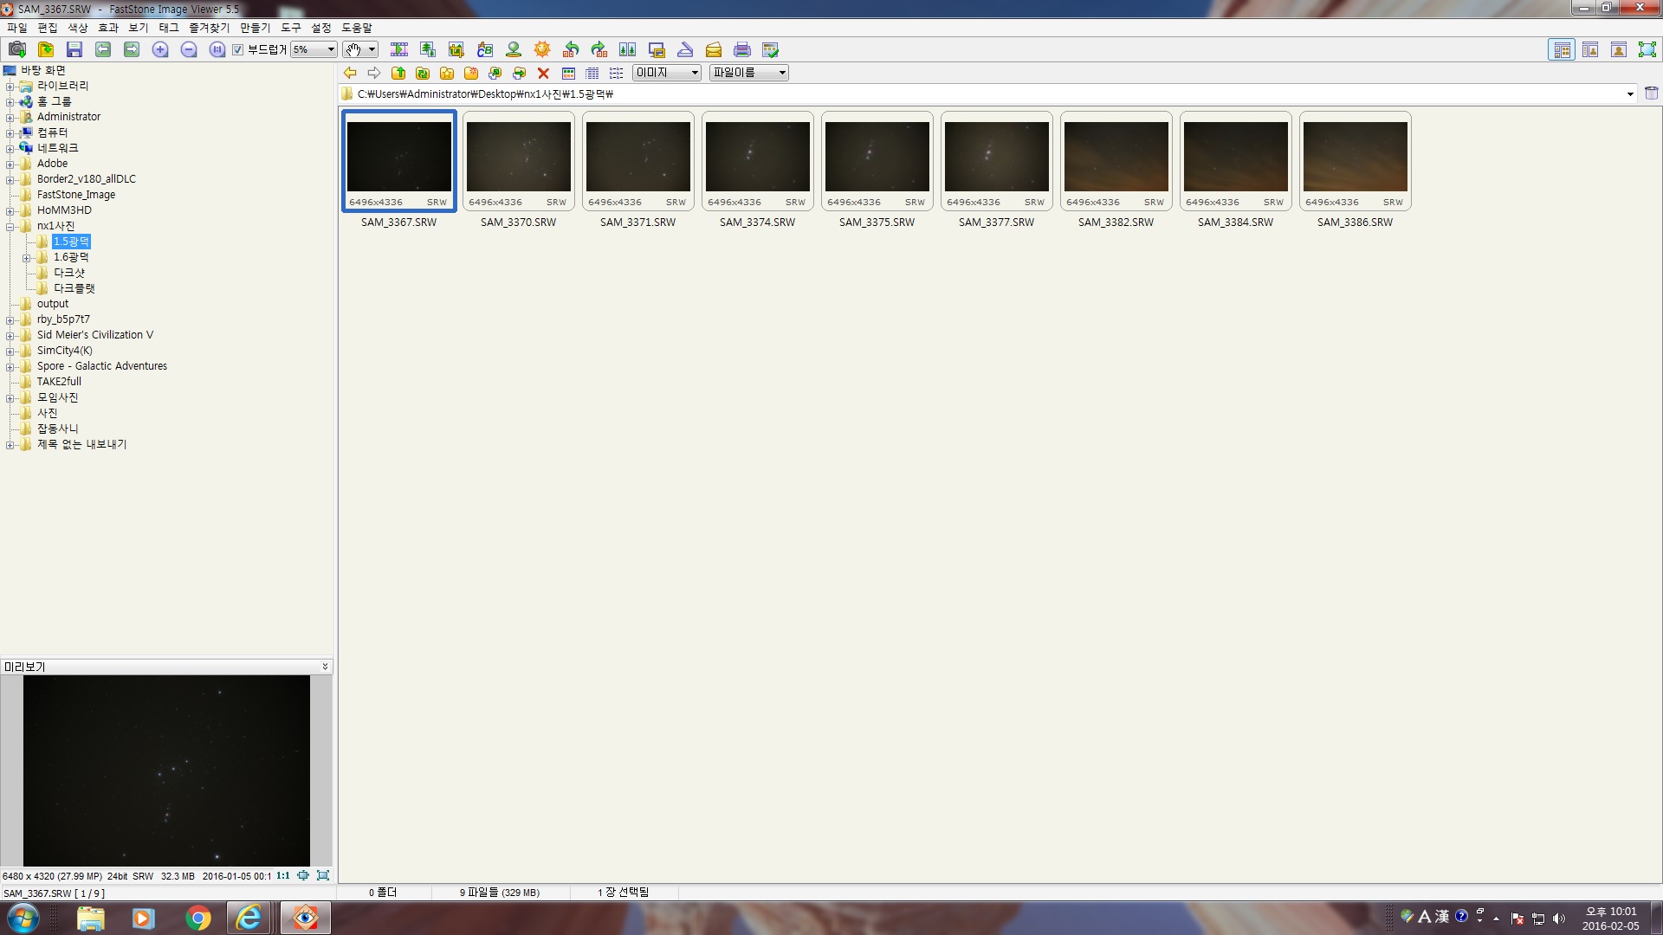Click the slideshow filmstrip icon
The width and height of the screenshot is (1663, 935).
coord(399,49)
